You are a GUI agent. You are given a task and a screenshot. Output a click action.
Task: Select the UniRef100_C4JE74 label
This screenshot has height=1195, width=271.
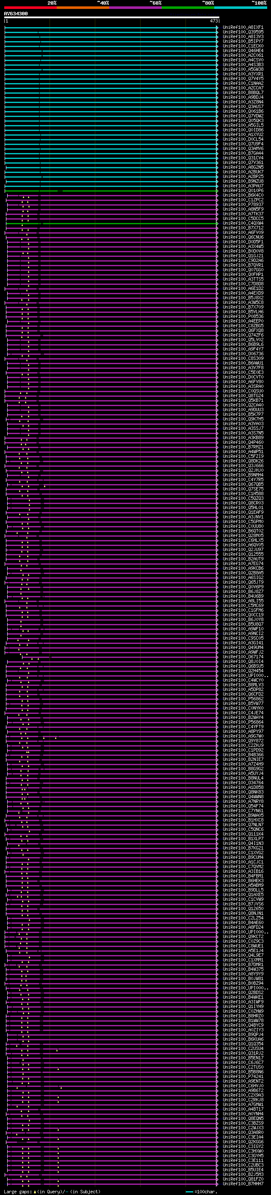[x=243, y=713]
